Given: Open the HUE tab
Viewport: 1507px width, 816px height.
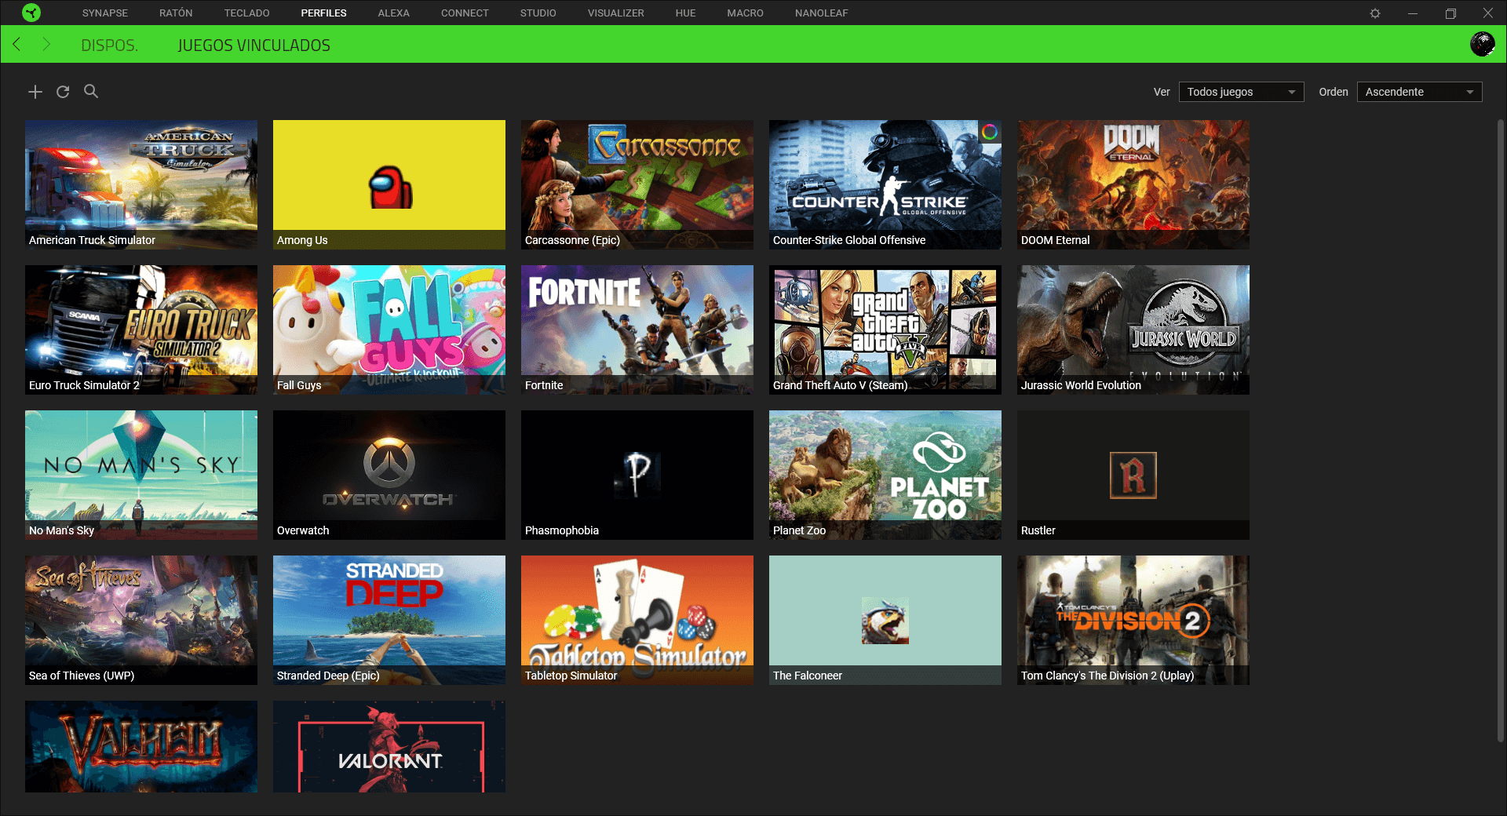Looking at the screenshot, I should (685, 13).
